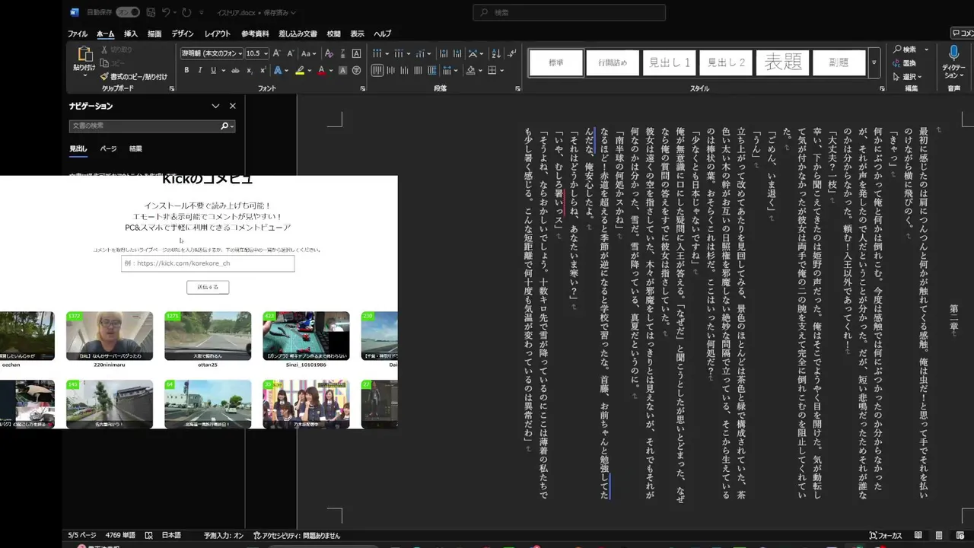Viewport: 974px width, 548px height.
Task: Apply the Text Effects blue A icon
Action: [x=278, y=70]
